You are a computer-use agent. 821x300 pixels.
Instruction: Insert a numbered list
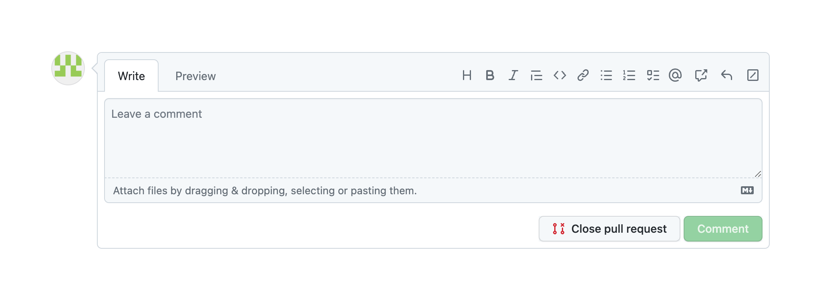click(x=629, y=75)
